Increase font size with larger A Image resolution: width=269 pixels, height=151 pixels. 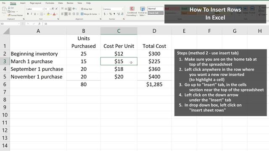(53, 9)
